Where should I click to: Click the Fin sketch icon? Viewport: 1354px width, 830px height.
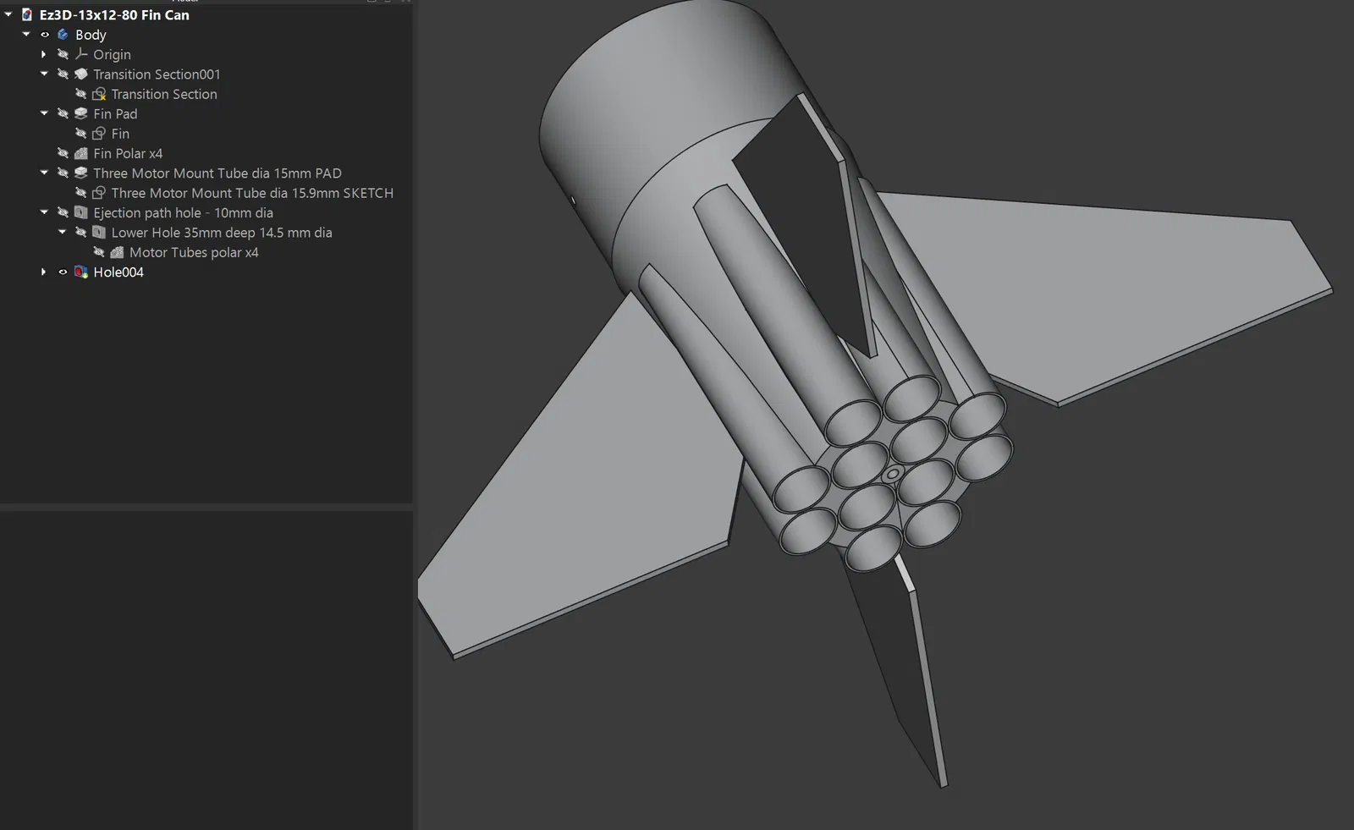(99, 134)
